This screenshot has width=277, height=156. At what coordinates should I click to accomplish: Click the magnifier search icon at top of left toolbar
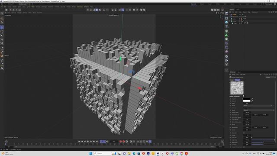2,13
